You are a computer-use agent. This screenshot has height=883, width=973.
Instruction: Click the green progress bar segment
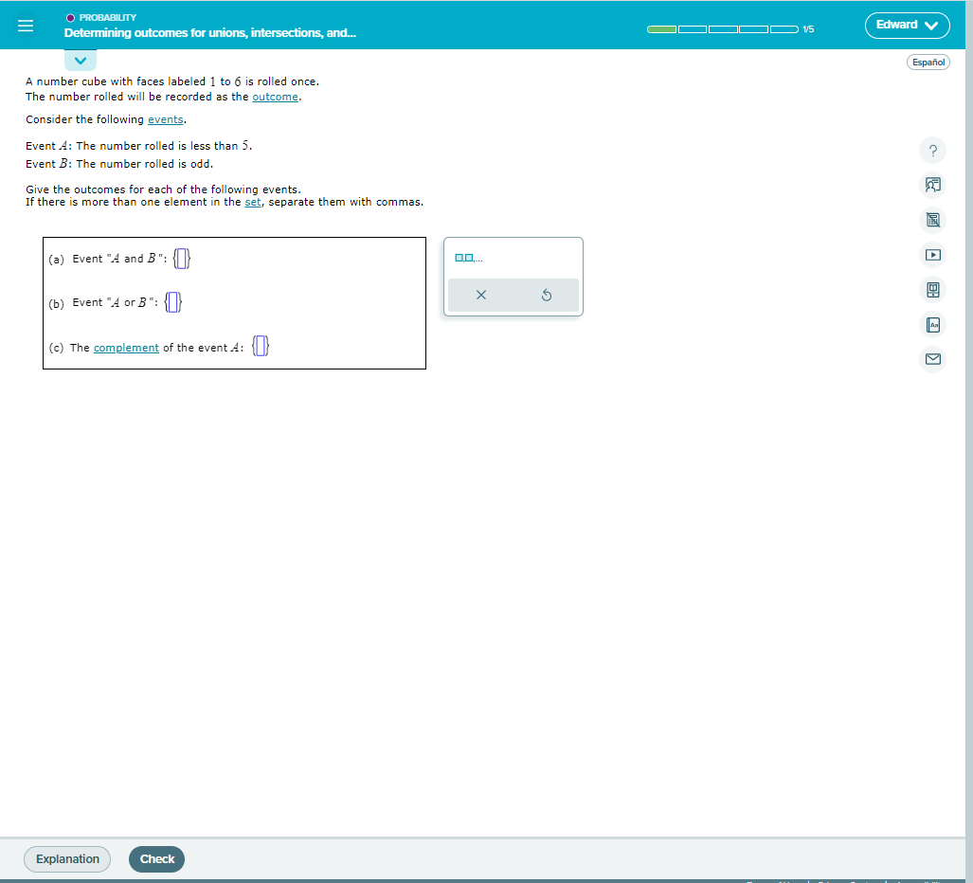point(659,29)
